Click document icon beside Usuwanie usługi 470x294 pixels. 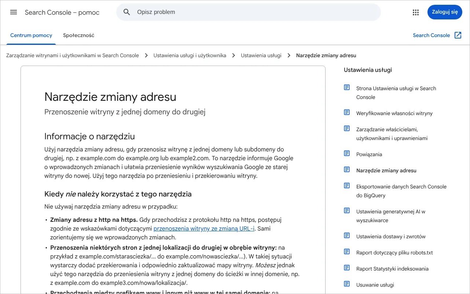click(347, 284)
